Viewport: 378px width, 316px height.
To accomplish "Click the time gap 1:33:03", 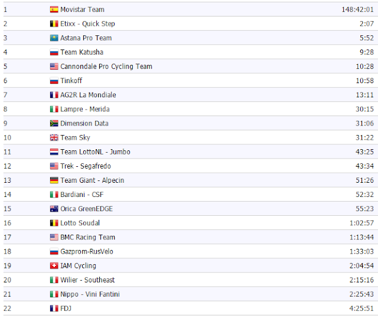I will 361,252.
